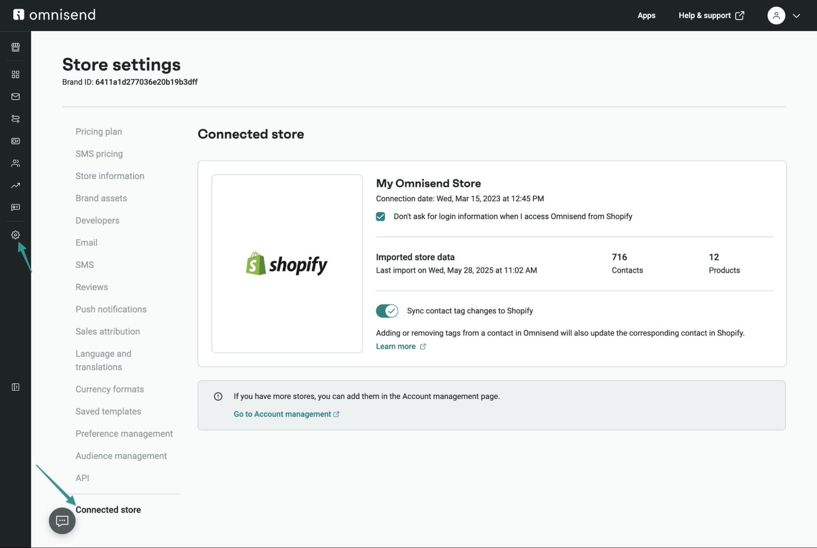The height and width of the screenshot is (548, 817).
Task: Open the settings gear icon
Action: pos(16,235)
